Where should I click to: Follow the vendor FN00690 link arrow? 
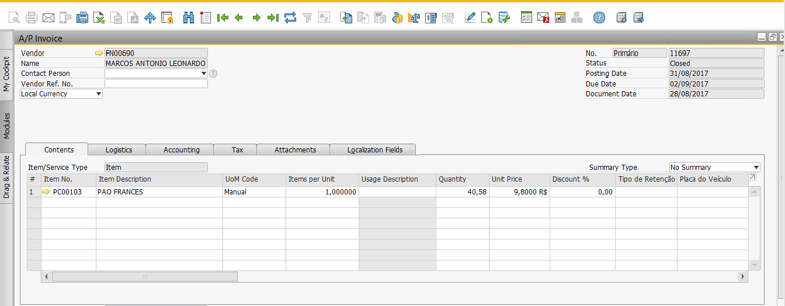click(x=99, y=53)
